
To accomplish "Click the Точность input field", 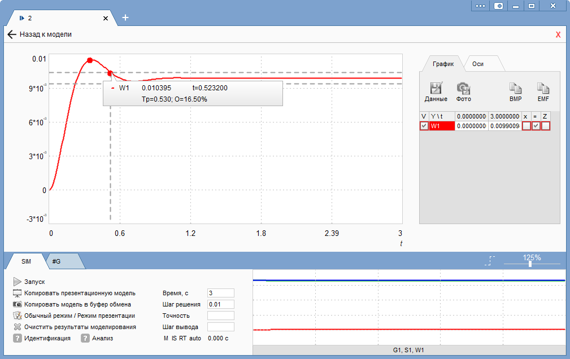I will click(x=221, y=316).
